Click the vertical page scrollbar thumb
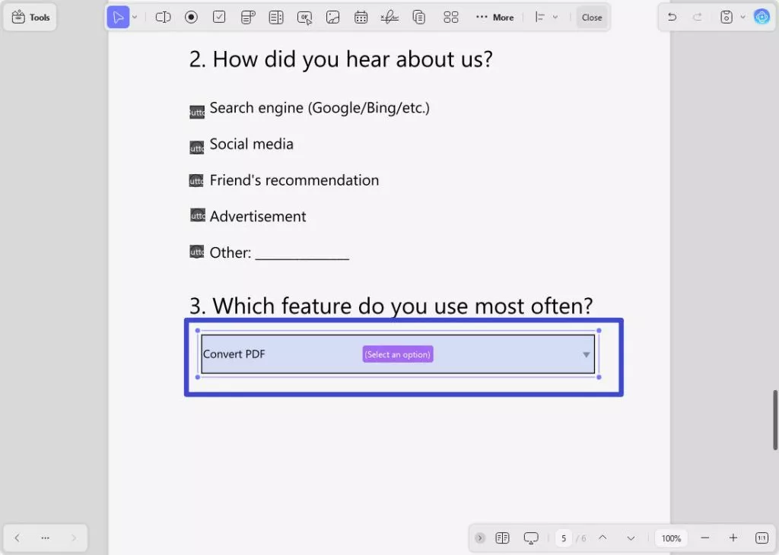 tap(775, 420)
